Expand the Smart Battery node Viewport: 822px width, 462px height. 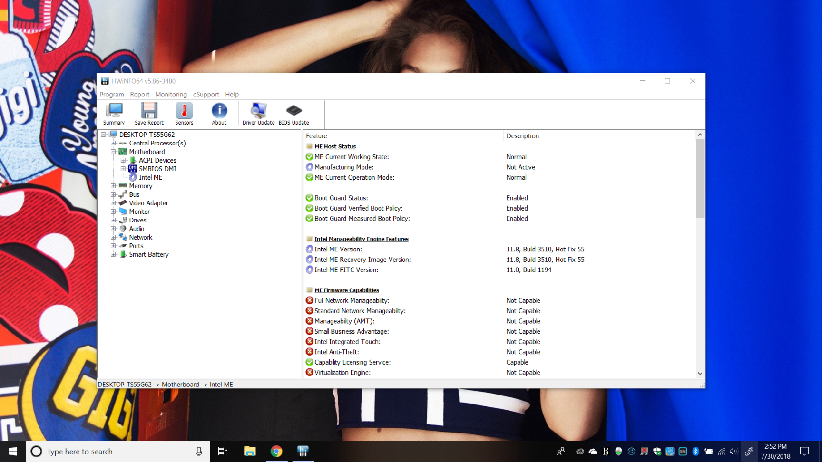(x=113, y=254)
